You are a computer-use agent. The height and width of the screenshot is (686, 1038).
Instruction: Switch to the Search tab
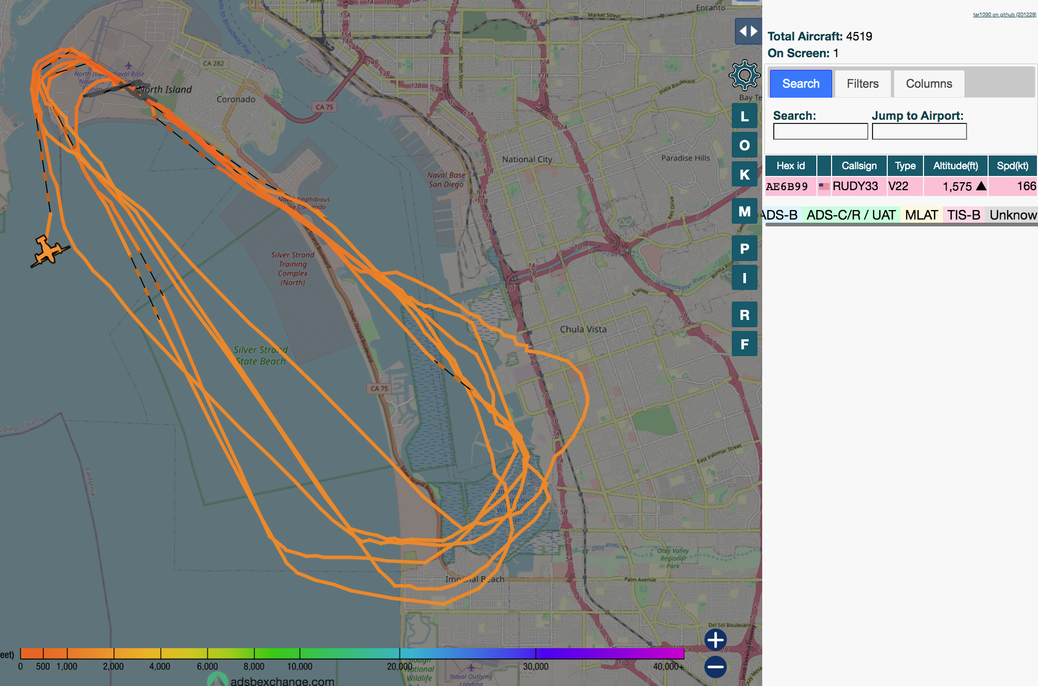(801, 84)
